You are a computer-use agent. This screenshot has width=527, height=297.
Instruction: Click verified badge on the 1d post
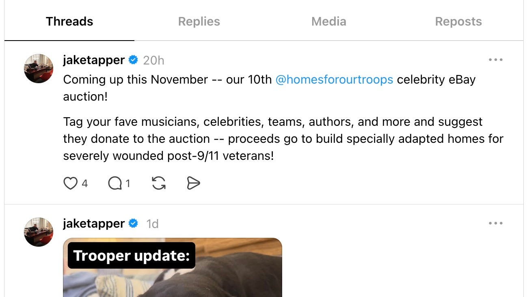click(133, 224)
